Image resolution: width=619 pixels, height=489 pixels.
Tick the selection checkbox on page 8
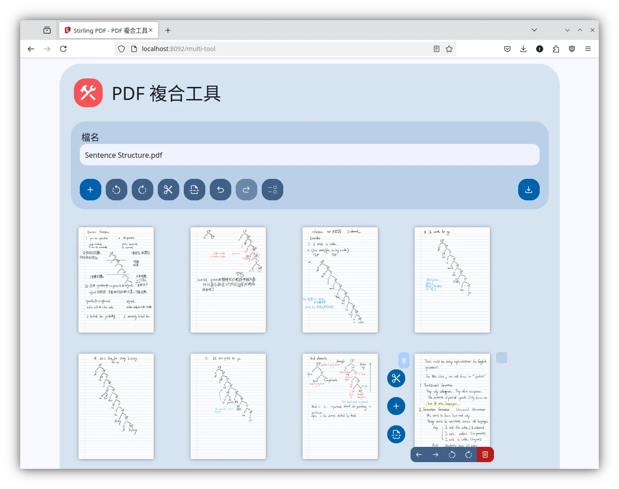502,358
